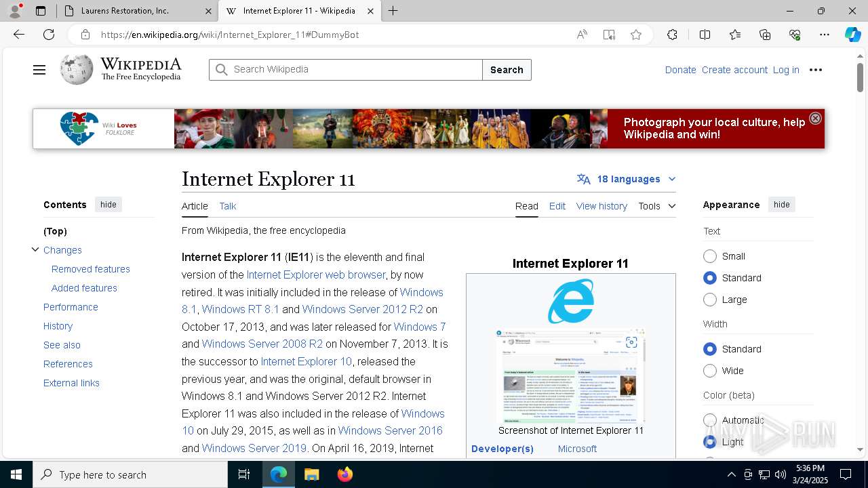Open the notifications center icon
The width and height of the screenshot is (868, 488).
pos(846,474)
